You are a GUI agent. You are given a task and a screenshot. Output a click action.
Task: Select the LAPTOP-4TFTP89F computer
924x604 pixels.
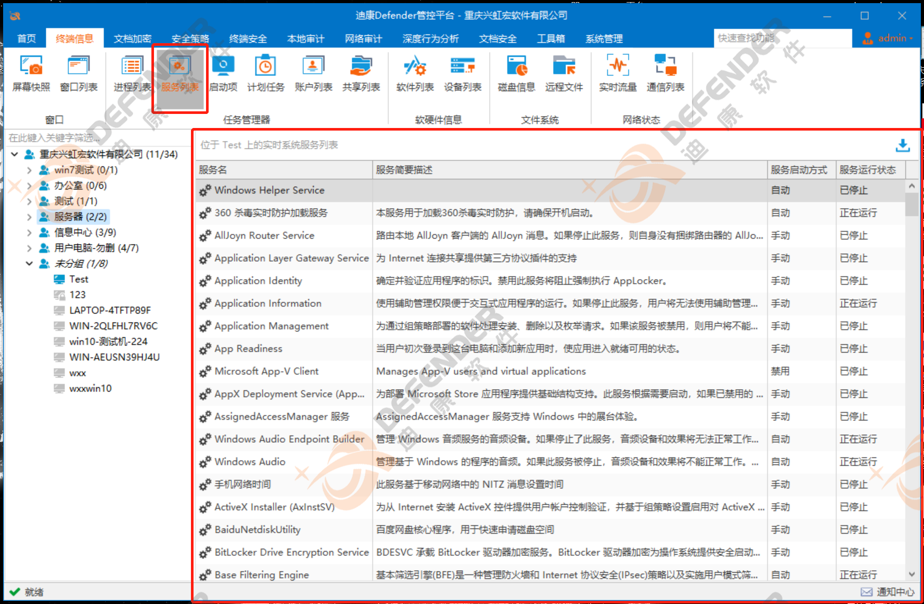click(x=110, y=311)
